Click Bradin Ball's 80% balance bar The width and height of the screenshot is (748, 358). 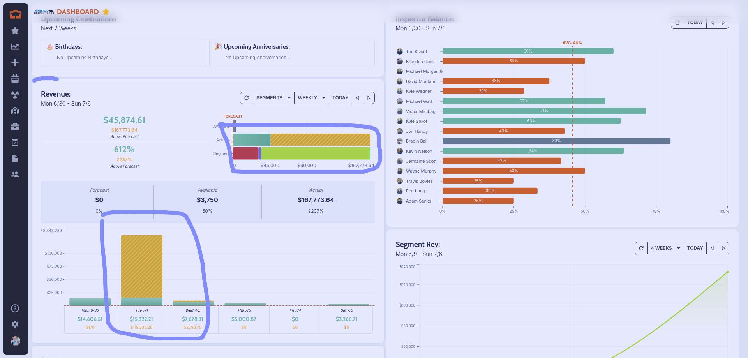coord(556,141)
